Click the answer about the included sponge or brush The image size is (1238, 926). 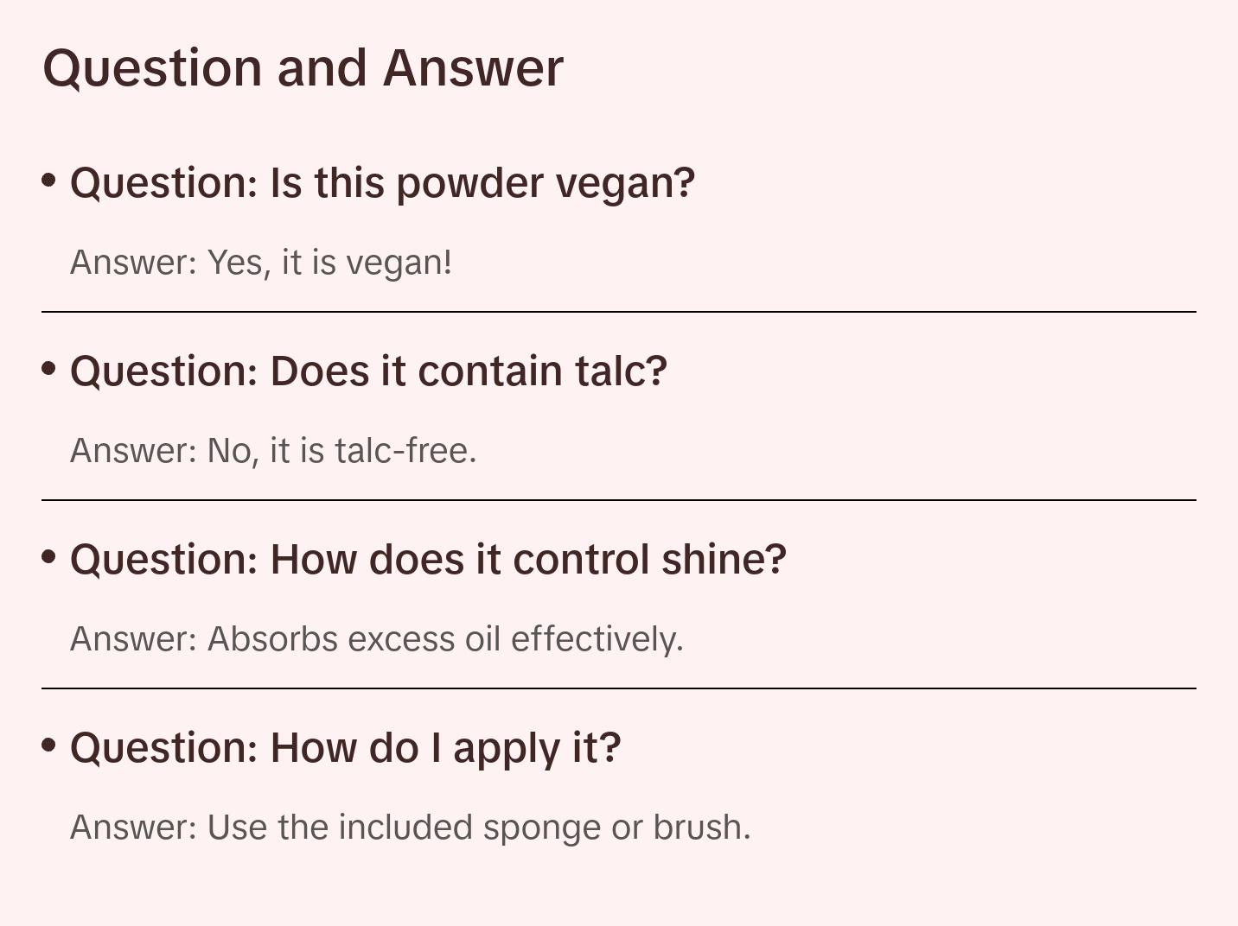pos(410,828)
